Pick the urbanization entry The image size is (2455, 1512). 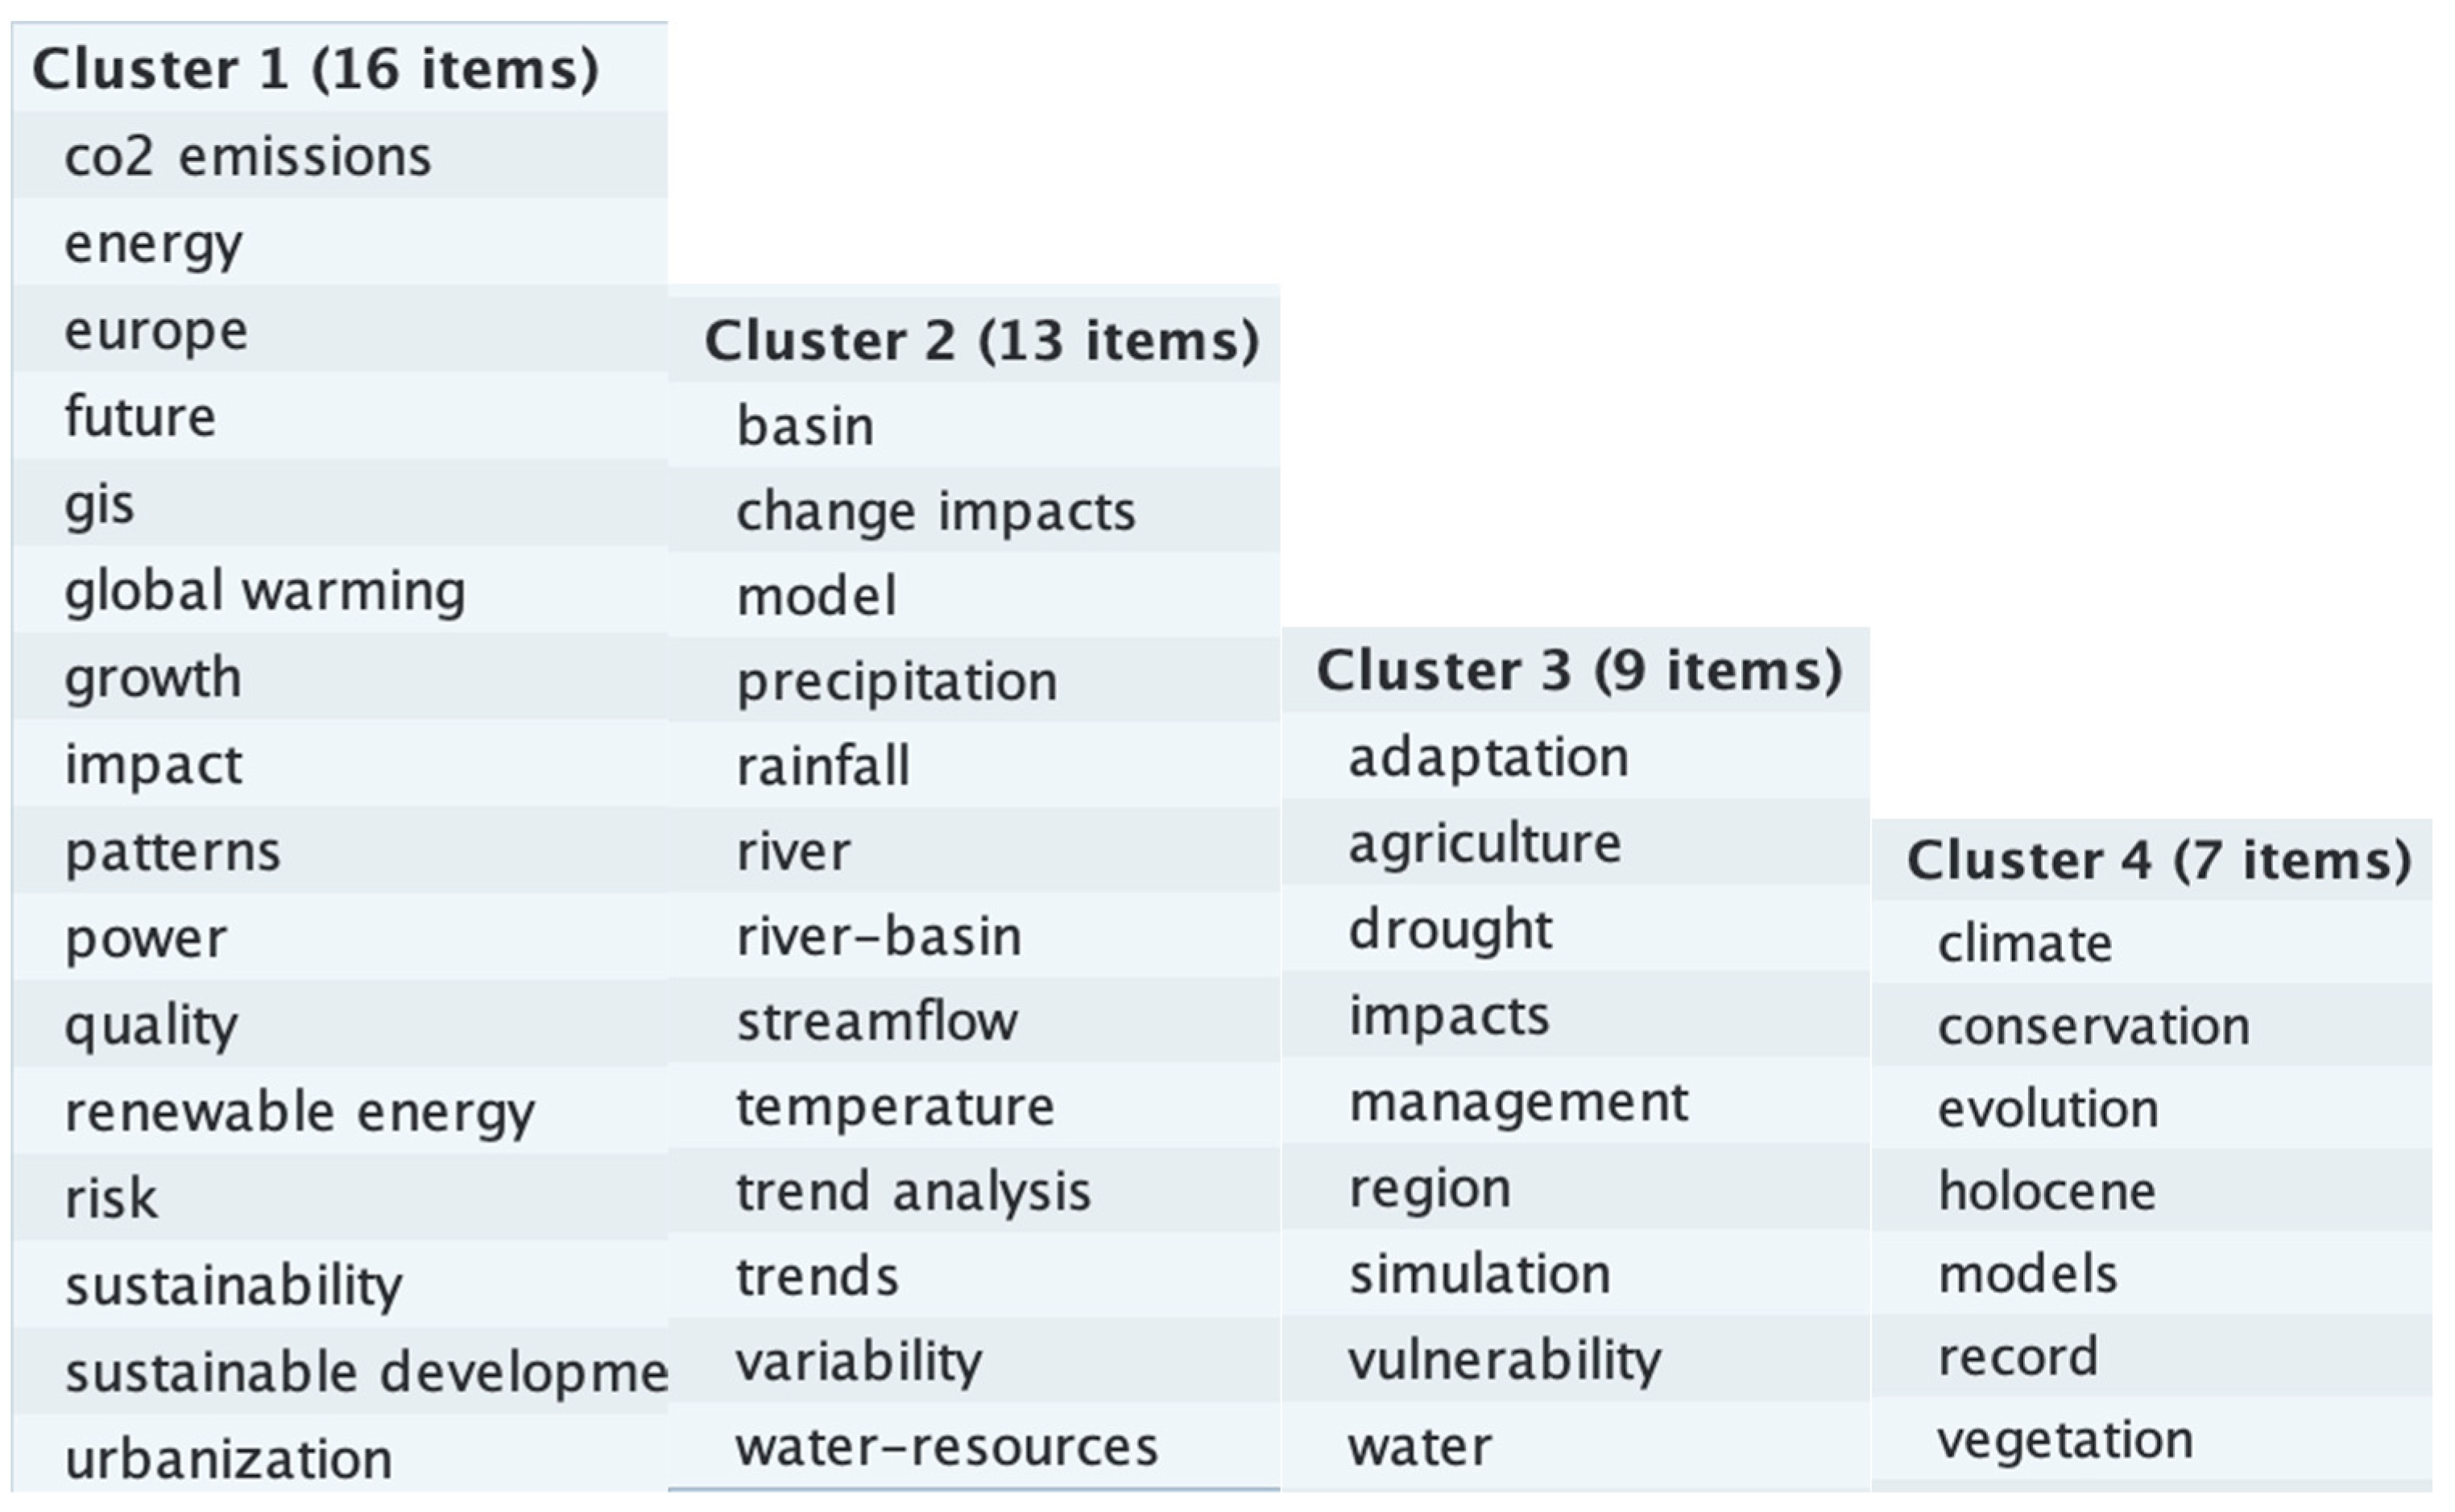[340, 1458]
